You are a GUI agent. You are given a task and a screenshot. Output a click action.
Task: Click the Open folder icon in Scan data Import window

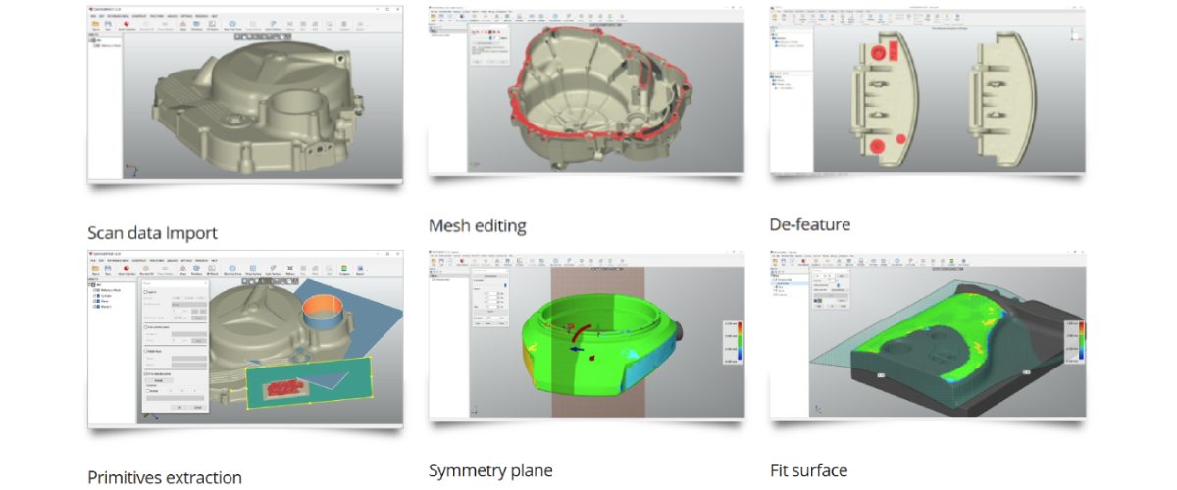coord(96,26)
